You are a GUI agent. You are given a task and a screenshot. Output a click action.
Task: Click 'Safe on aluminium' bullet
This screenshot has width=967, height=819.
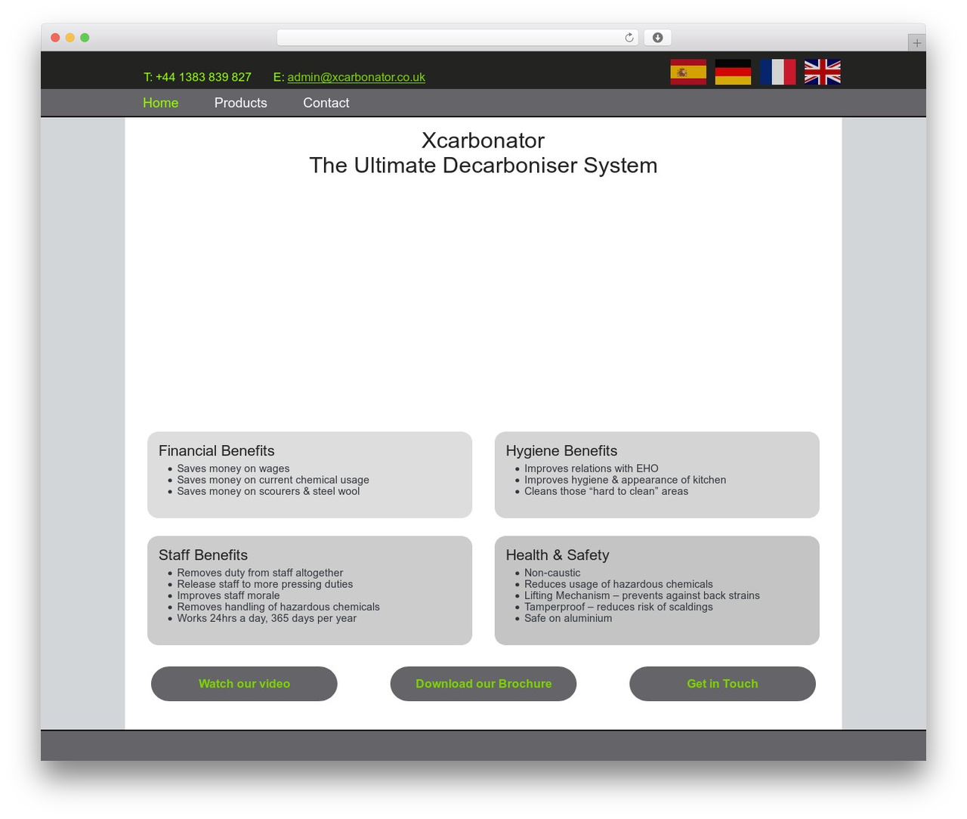click(568, 618)
